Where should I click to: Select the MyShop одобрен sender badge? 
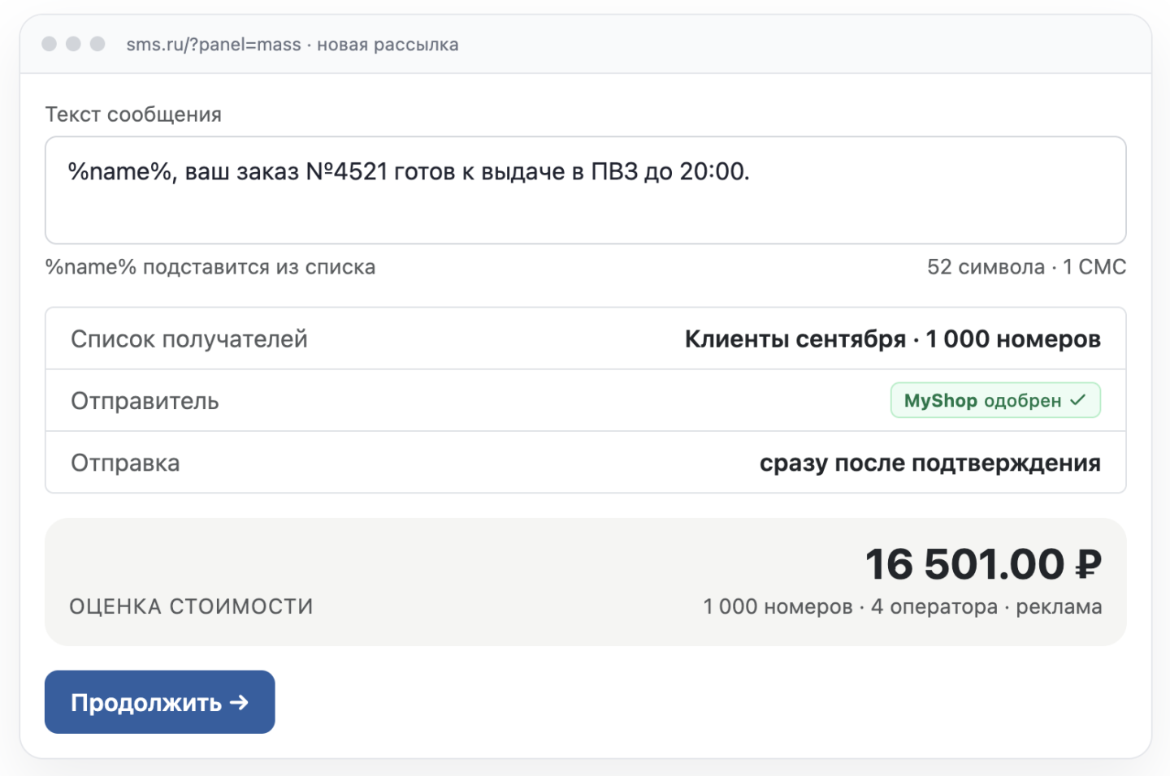[995, 400]
